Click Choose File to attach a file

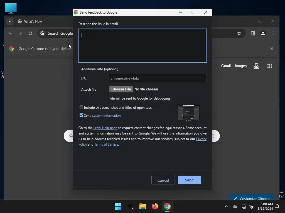pos(121,89)
